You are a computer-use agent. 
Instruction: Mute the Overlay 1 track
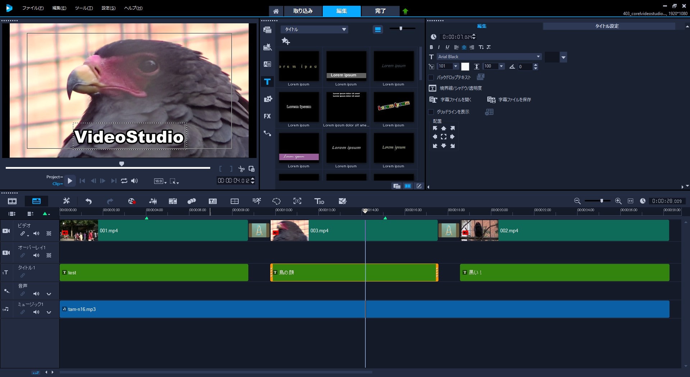click(x=36, y=256)
